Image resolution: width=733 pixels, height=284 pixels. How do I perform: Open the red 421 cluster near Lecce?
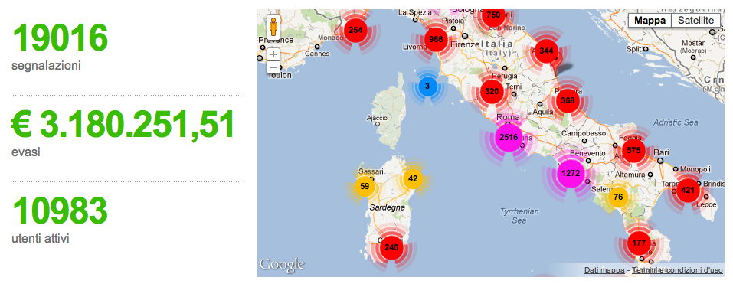(688, 190)
